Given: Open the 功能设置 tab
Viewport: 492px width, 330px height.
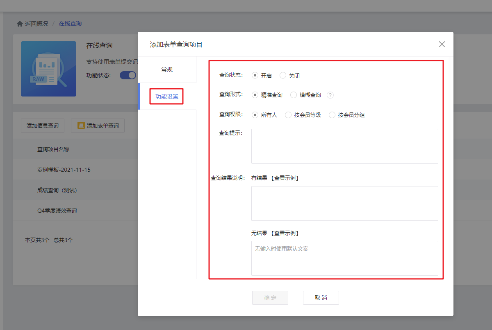Looking at the screenshot, I should coord(167,97).
